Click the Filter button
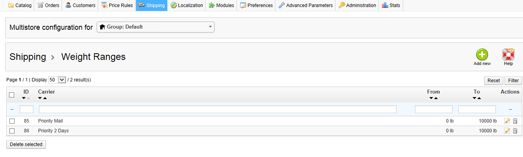Viewport: 523px width, 157px height. coord(513,80)
